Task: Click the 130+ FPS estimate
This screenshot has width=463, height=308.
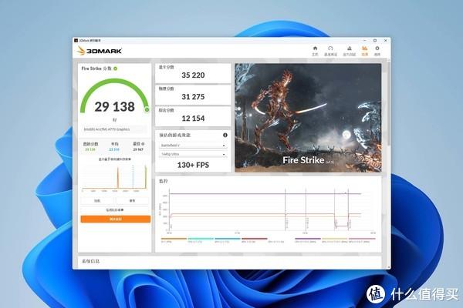Action: click(193, 165)
